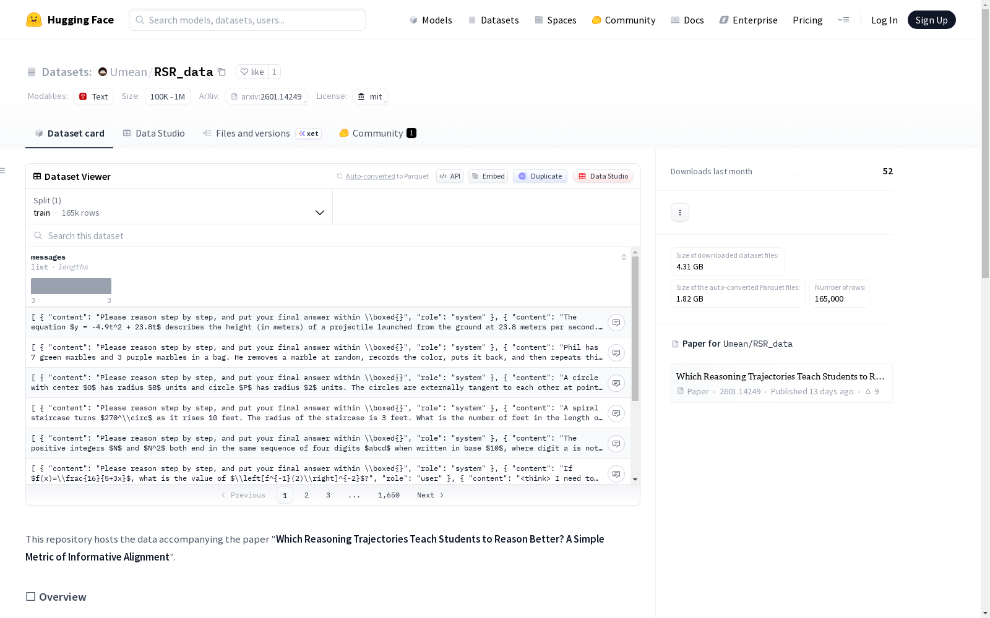Screen dimensions: 990x618
Task: Go to Models in top navigation
Action: point(431,20)
